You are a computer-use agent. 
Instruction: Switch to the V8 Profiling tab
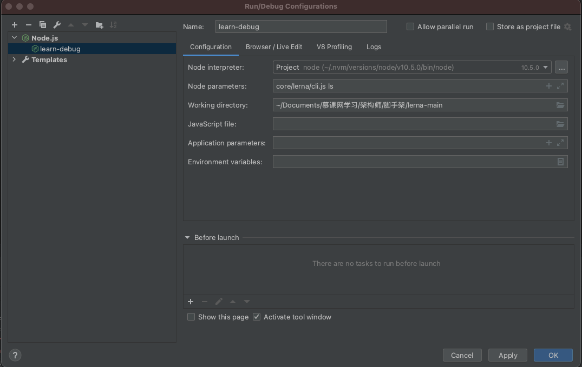click(x=334, y=47)
